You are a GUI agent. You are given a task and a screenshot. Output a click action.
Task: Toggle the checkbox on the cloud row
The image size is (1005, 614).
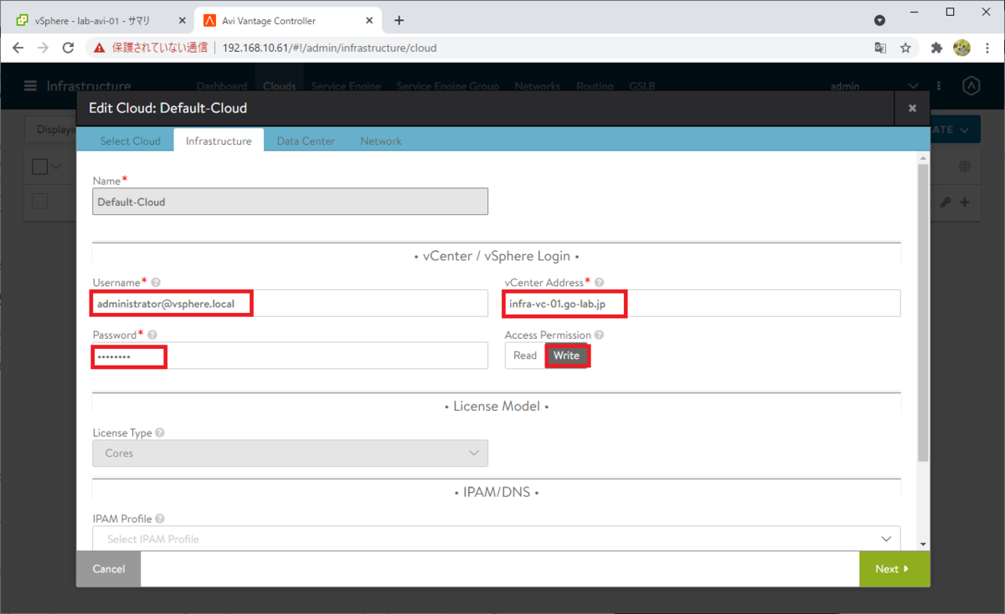(x=39, y=202)
